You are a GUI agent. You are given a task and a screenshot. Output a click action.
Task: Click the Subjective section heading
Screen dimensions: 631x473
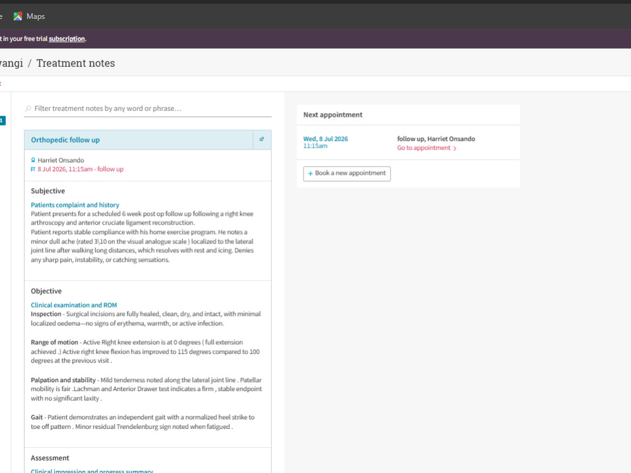coord(48,191)
